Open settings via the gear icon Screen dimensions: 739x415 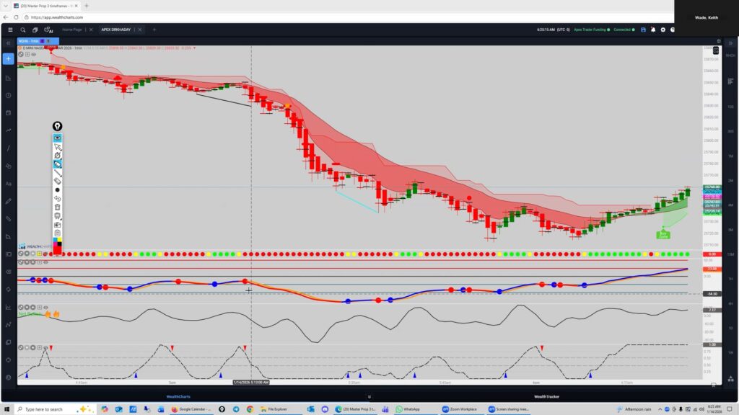pyautogui.click(x=663, y=30)
